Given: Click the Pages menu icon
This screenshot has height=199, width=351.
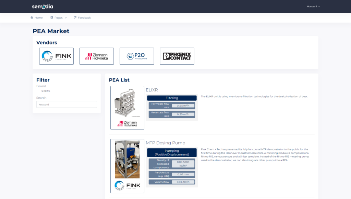Looking at the screenshot, I should point(52,17).
